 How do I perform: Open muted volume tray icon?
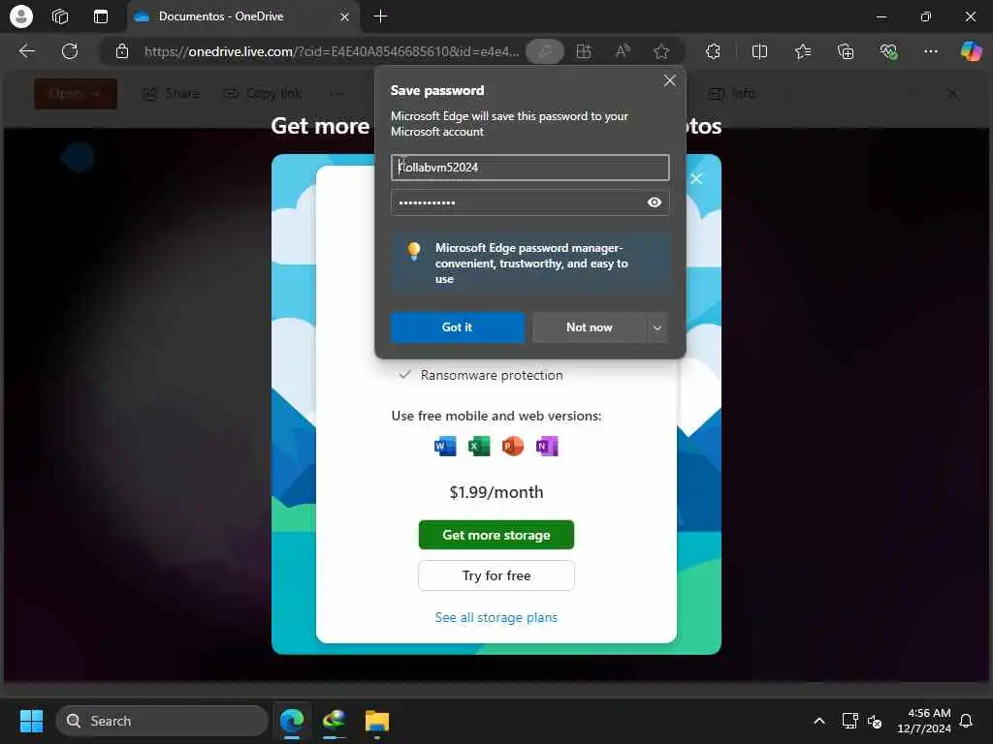tap(875, 721)
